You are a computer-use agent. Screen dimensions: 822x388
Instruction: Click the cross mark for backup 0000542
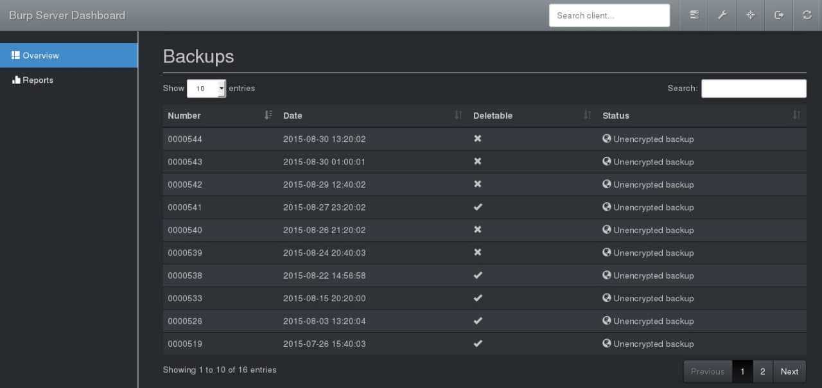478,184
